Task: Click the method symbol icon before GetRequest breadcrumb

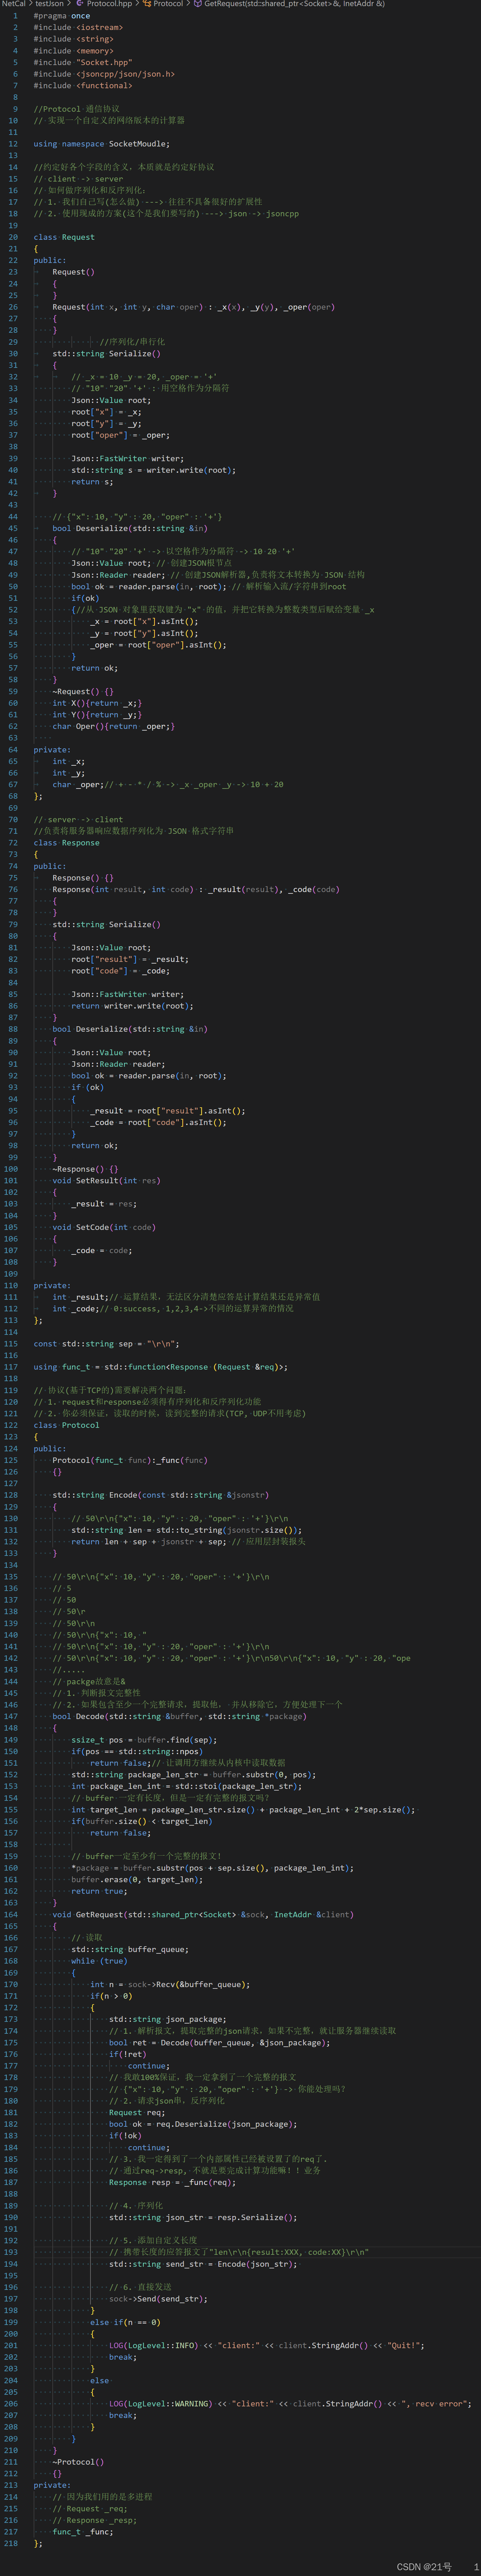Action: [198, 4]
